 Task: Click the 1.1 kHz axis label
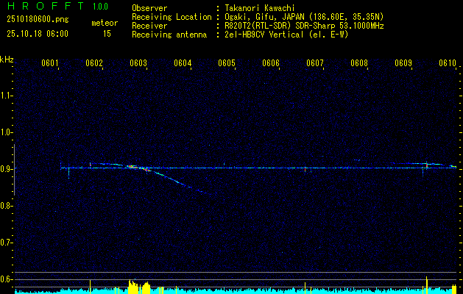[7, 96]
